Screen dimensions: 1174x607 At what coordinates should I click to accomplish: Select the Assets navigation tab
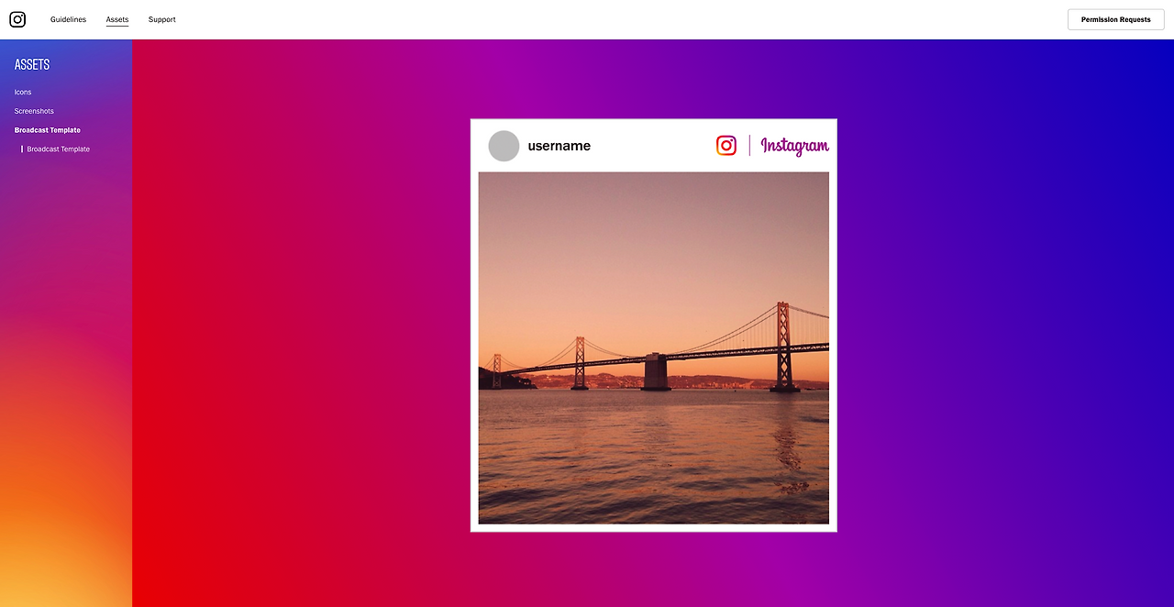tap(117, 19)
